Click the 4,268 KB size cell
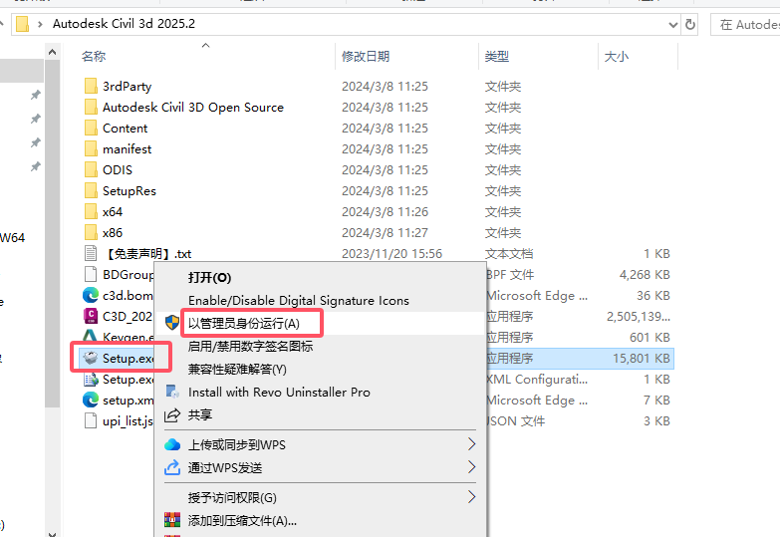This screenshot has width=780, height=537. coord(645,274)
